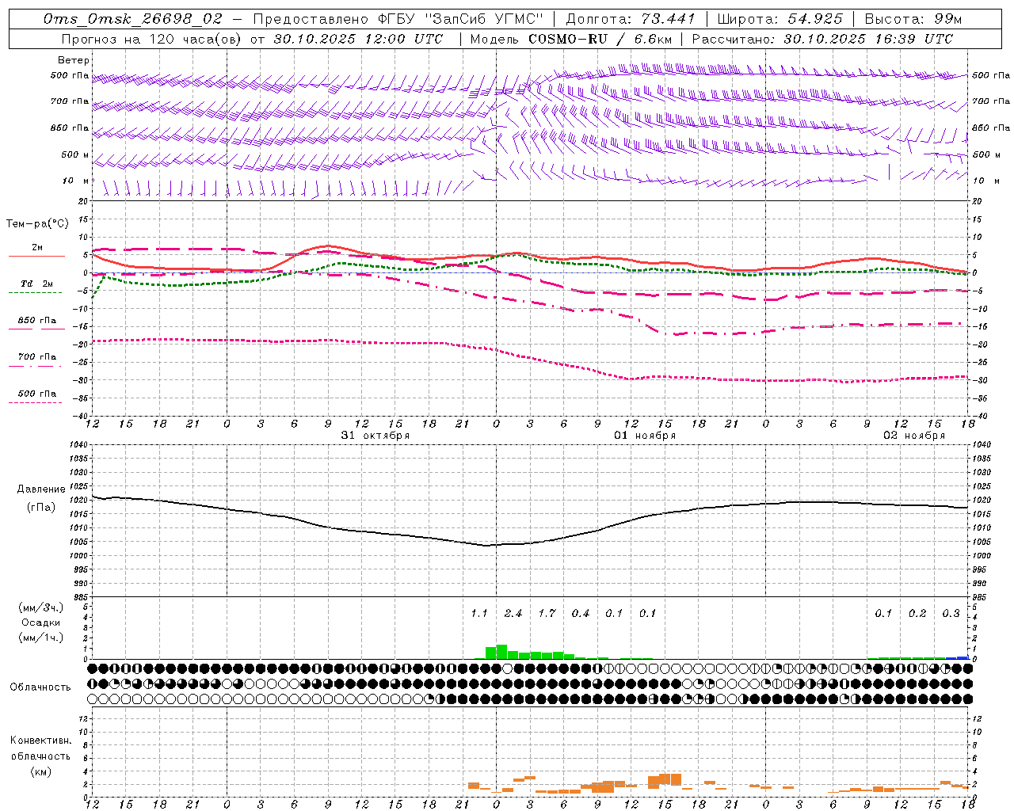The height and width of the screenshot is (811, 1014).
Task: Click the dashed line sample under Td 2м
Action: point(35,292)
